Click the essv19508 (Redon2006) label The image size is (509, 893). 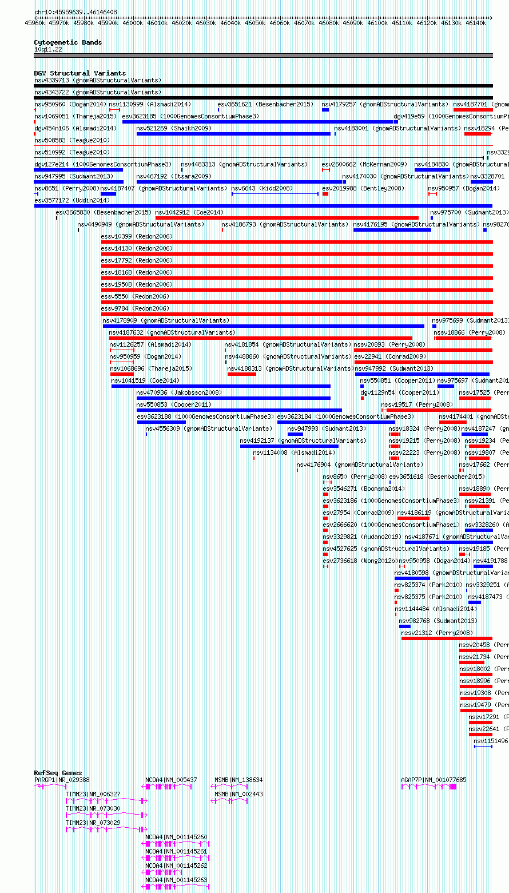point(137,284)
